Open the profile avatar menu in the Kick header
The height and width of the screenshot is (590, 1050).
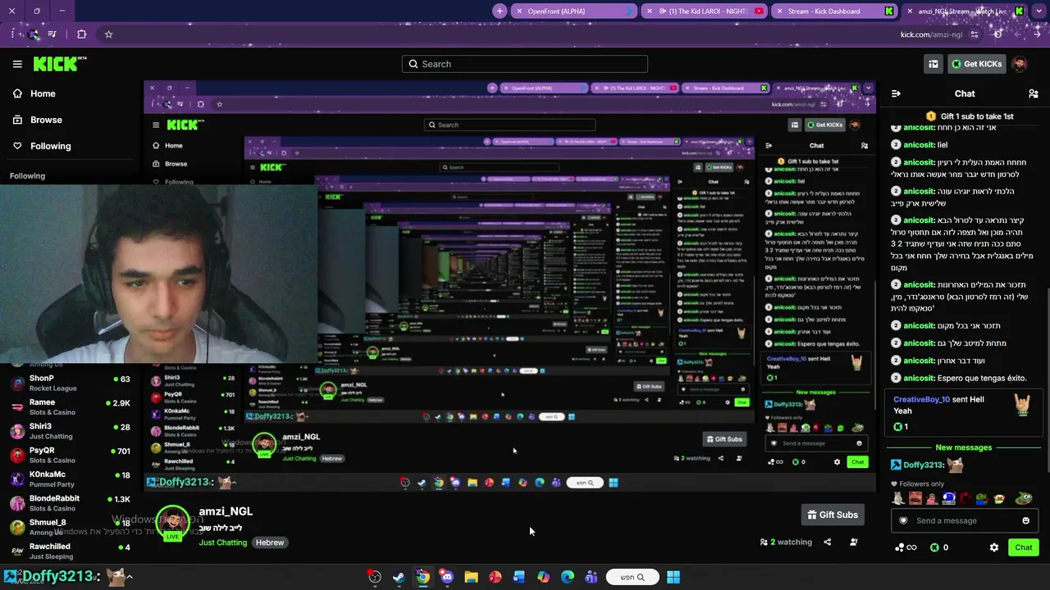click(x=1020, y=64)
